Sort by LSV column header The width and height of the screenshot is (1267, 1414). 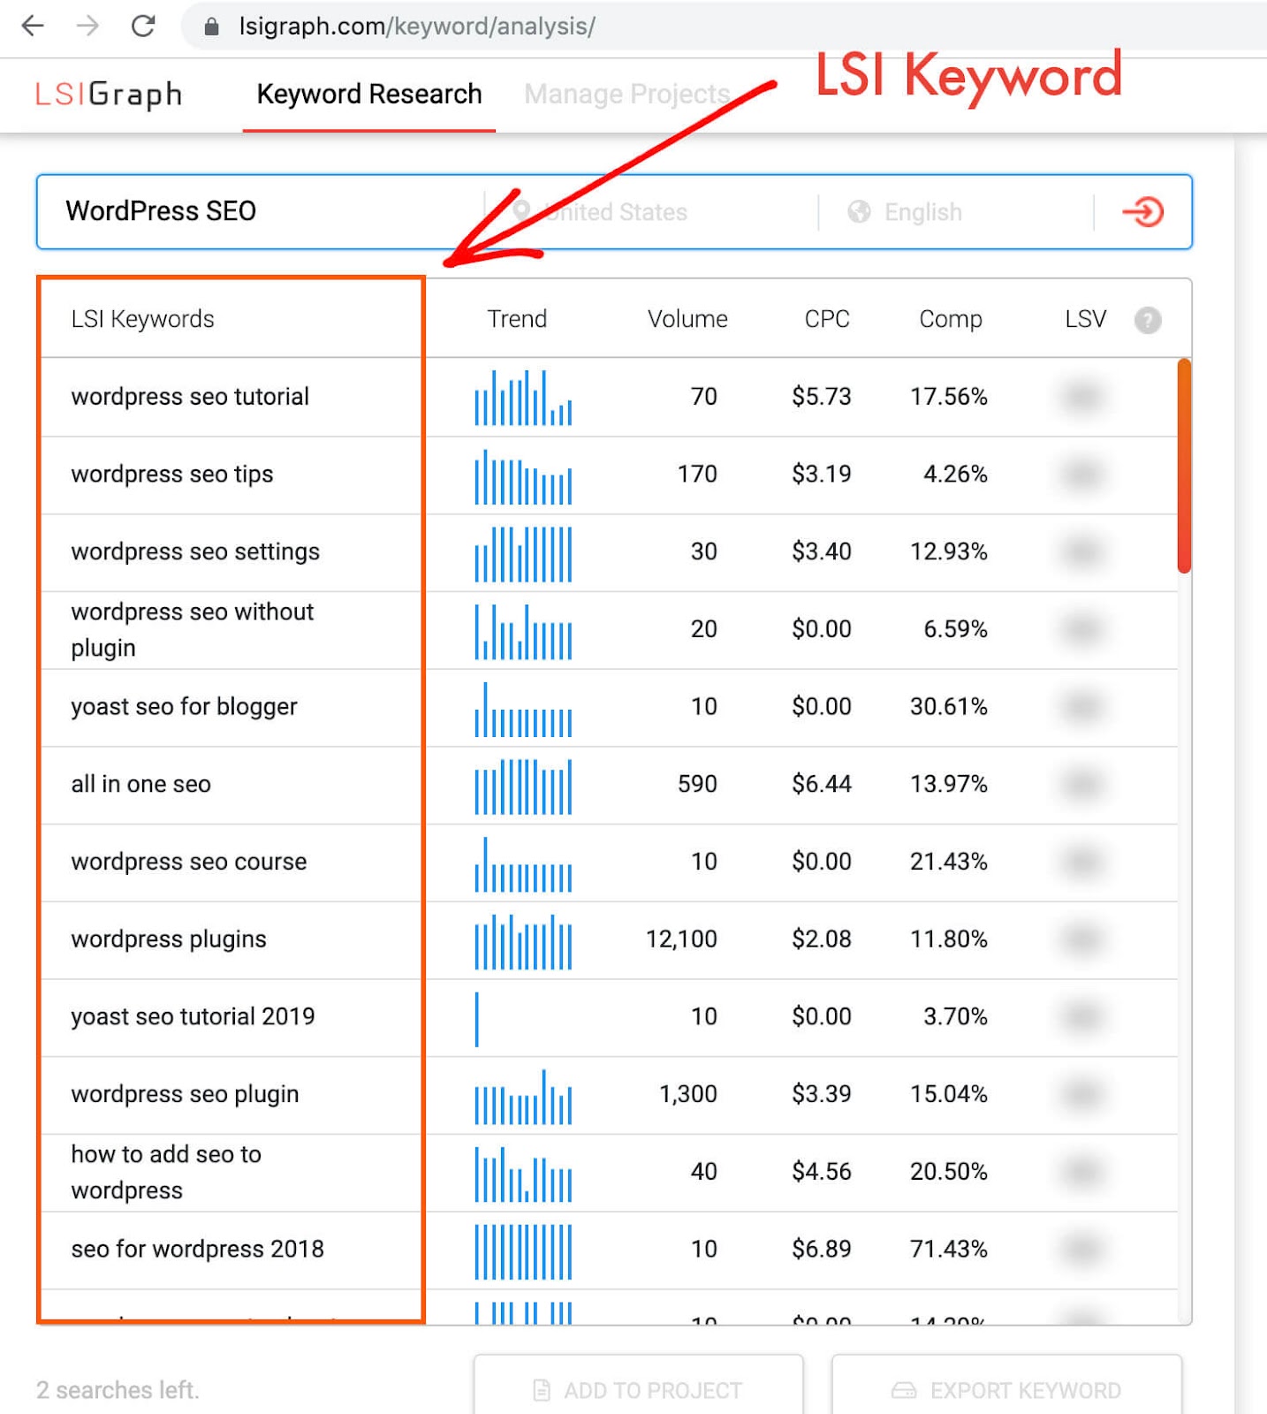pyautogui.click(x=1085, y=319)
